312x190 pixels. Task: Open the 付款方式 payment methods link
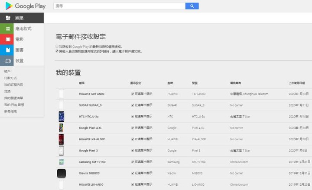click(x=10, y=78)
